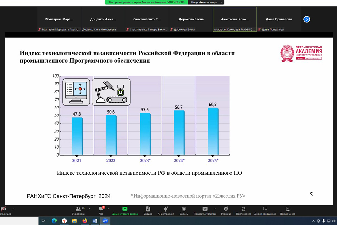337x225 pixels.
Task: Click the green Демонстрация экрана share button
Action: 125,211
